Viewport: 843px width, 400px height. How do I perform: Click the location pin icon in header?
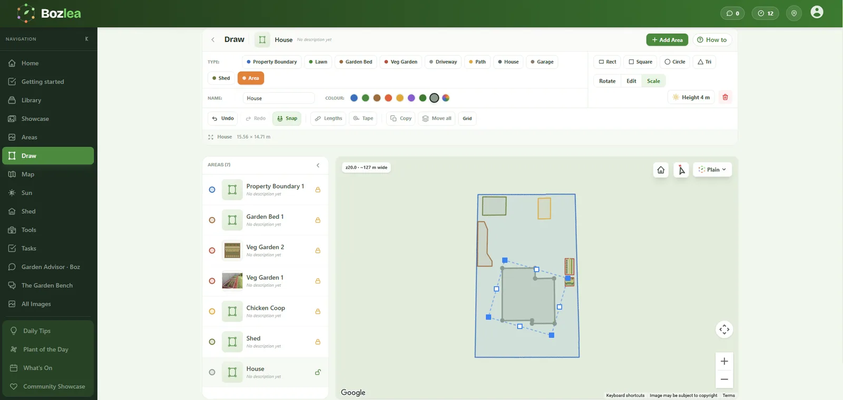[794, 13]
